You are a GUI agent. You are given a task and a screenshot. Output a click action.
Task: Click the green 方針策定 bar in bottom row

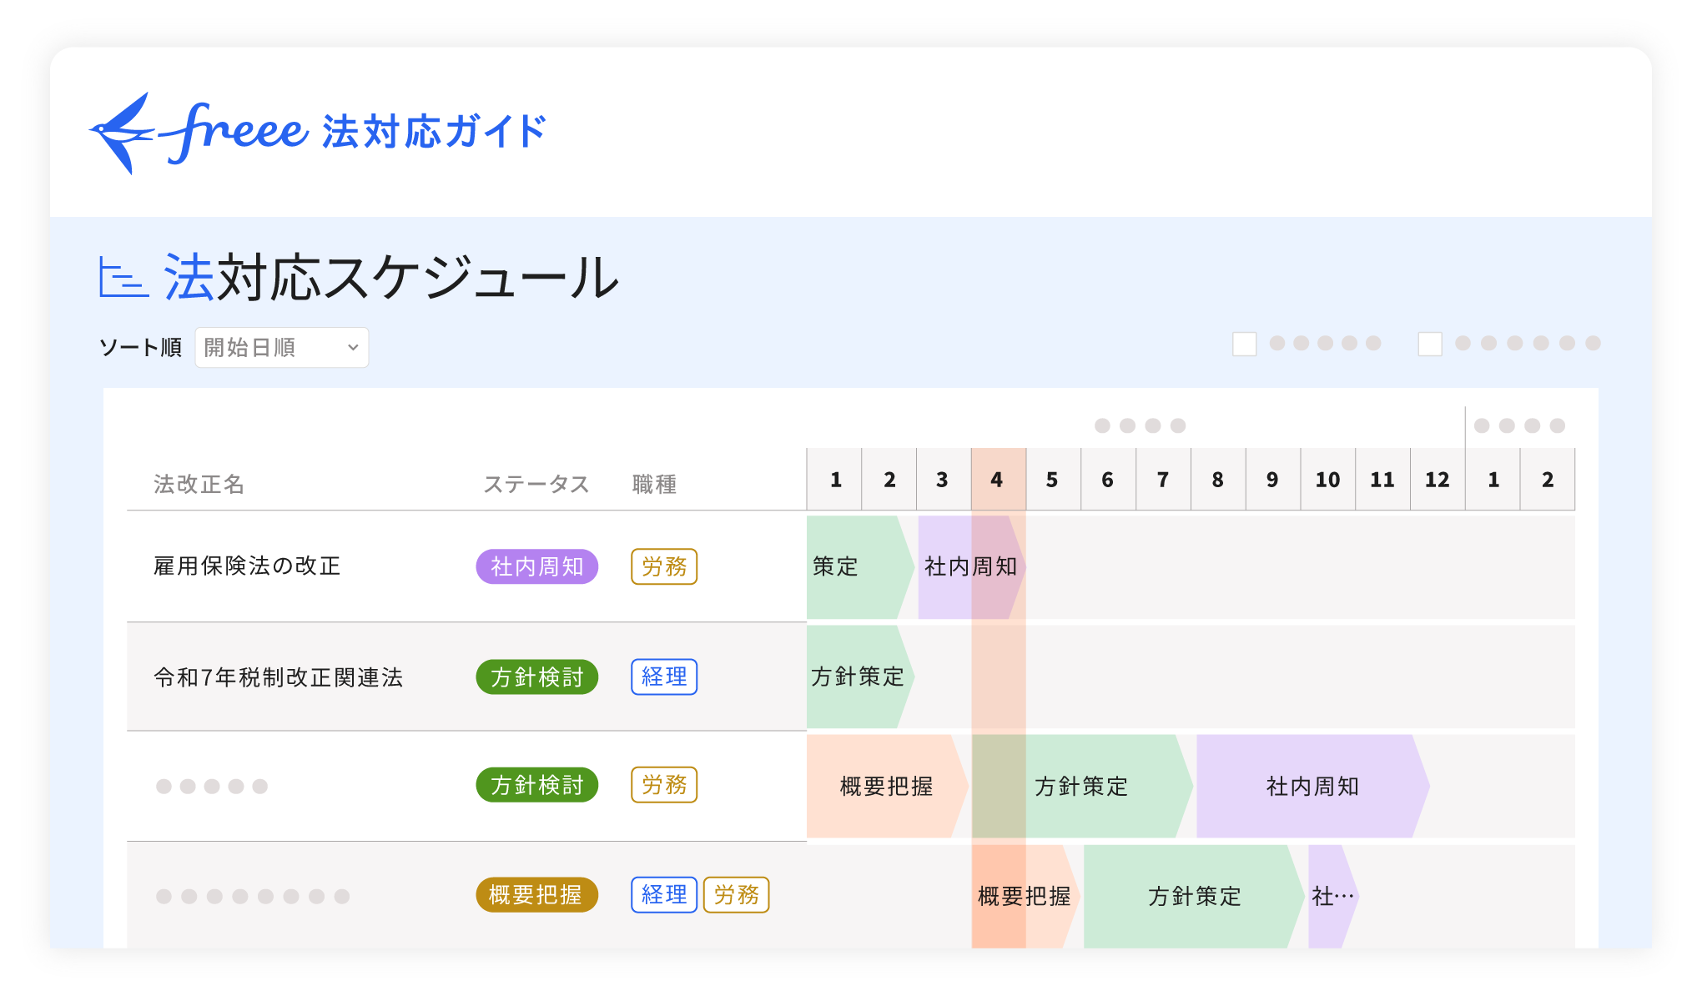1193,896
